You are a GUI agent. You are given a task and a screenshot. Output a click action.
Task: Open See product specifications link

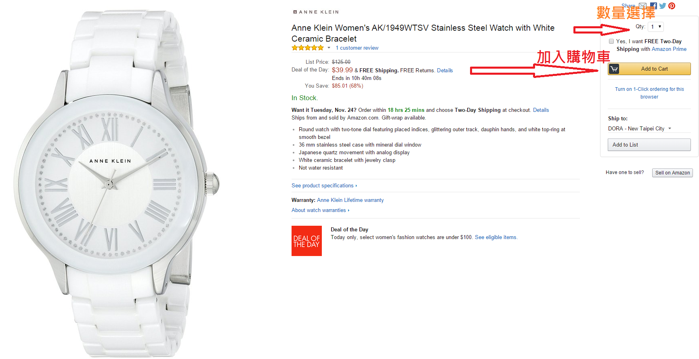(x=324, y=186)
